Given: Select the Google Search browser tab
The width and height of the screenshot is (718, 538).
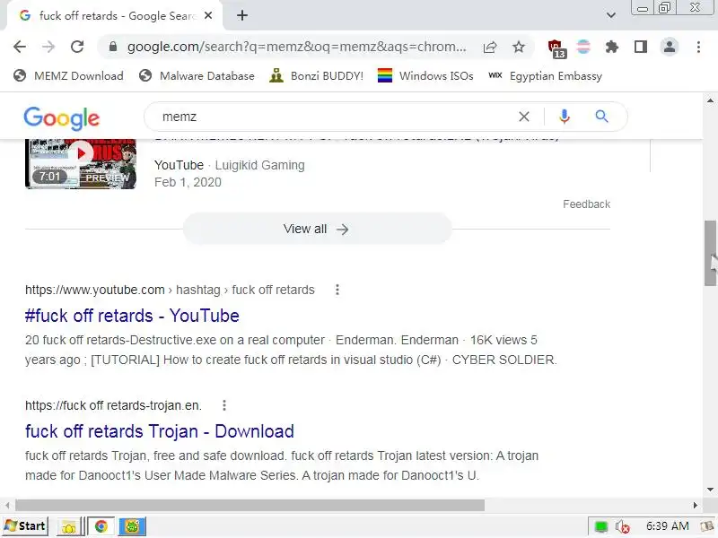Looking at the screenshot, I should click(x=115, y=15).
